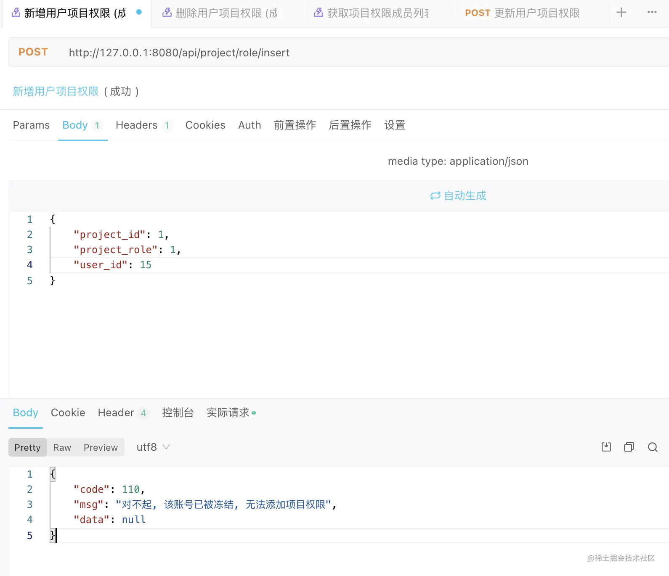Click test case icon on 获取项目权限成员列表 tab
The height and width of the screenshot is (576, 669).
pyautogui.click(x=319, y=13)
